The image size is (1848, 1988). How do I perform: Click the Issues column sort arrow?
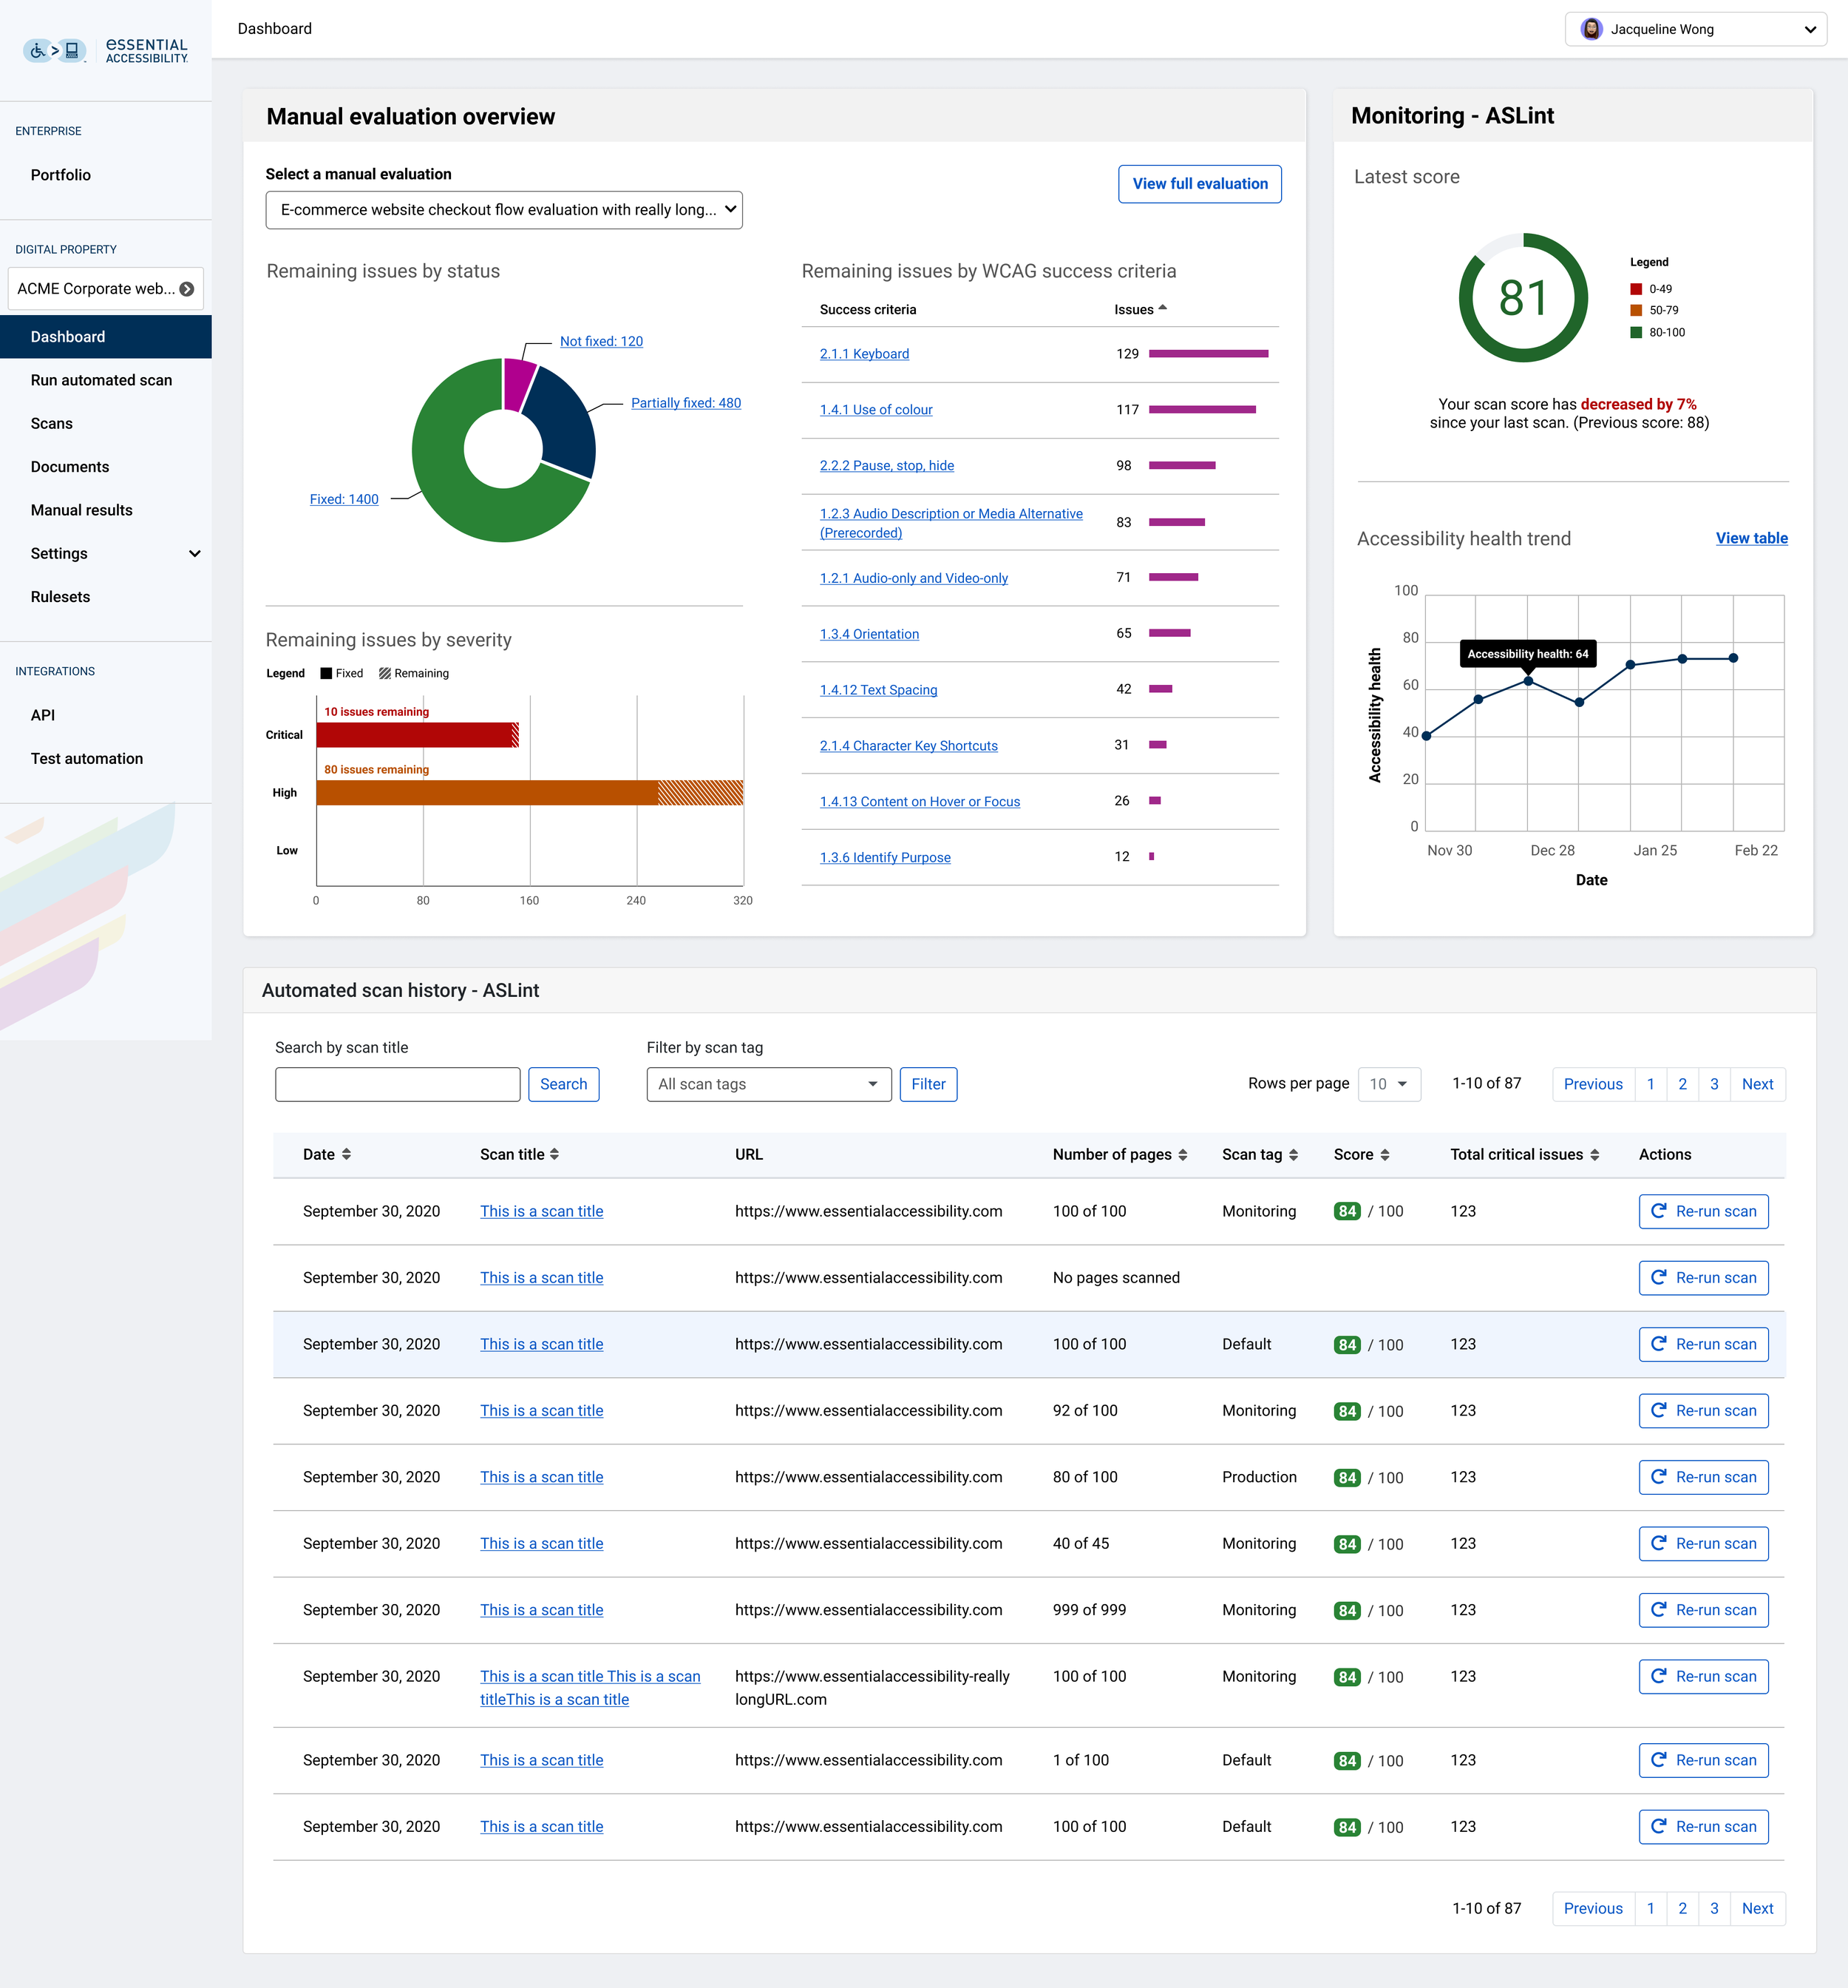click(1162, 308)
